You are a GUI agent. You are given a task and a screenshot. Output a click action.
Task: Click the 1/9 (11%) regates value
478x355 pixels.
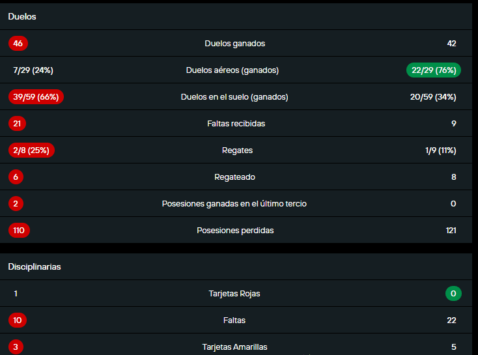440,150
